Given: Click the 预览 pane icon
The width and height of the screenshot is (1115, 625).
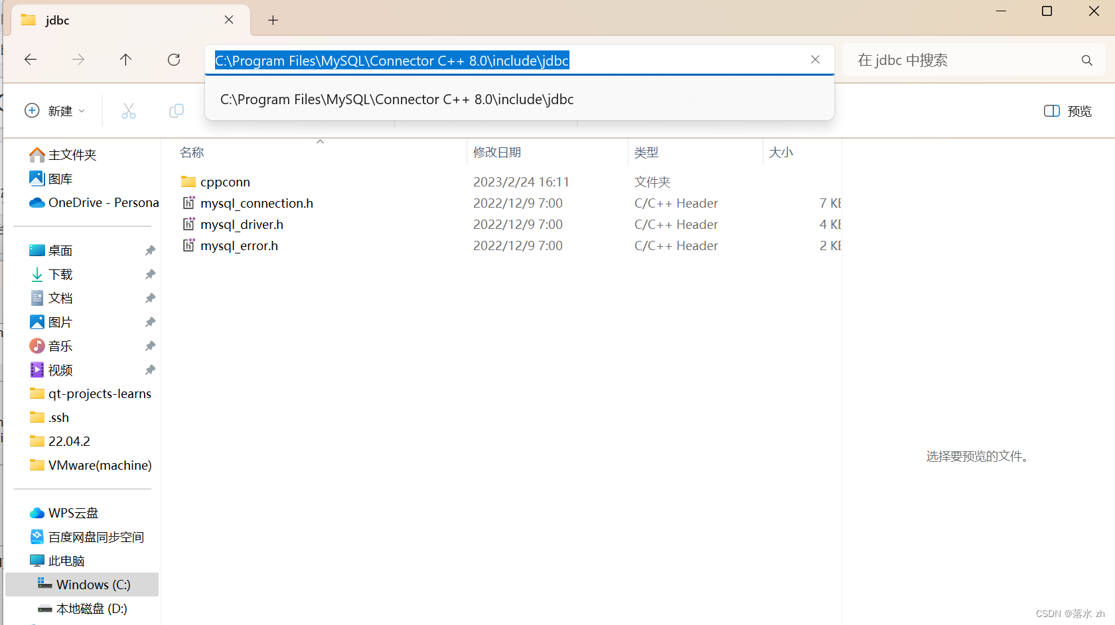Looking at the screenshot, I should point(1052,111).
